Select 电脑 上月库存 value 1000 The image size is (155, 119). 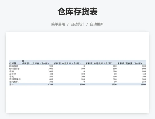tap(51, 71)
